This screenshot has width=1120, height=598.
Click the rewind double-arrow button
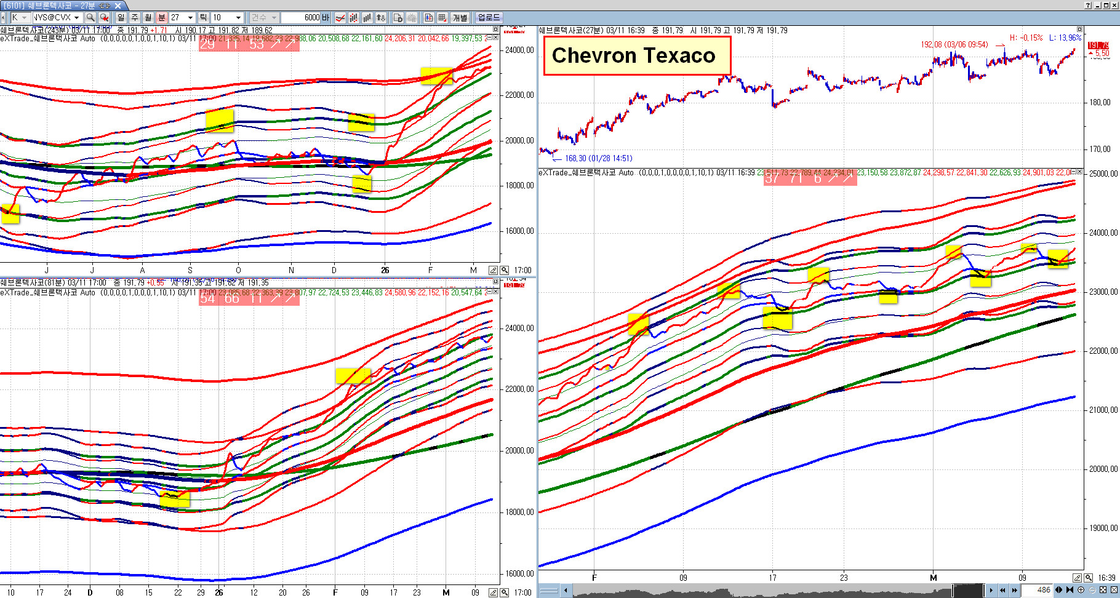1002,590
